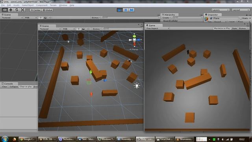Click the directional light sun gizmo in the scene
The image size is (252, 142).
click(137, 86)
